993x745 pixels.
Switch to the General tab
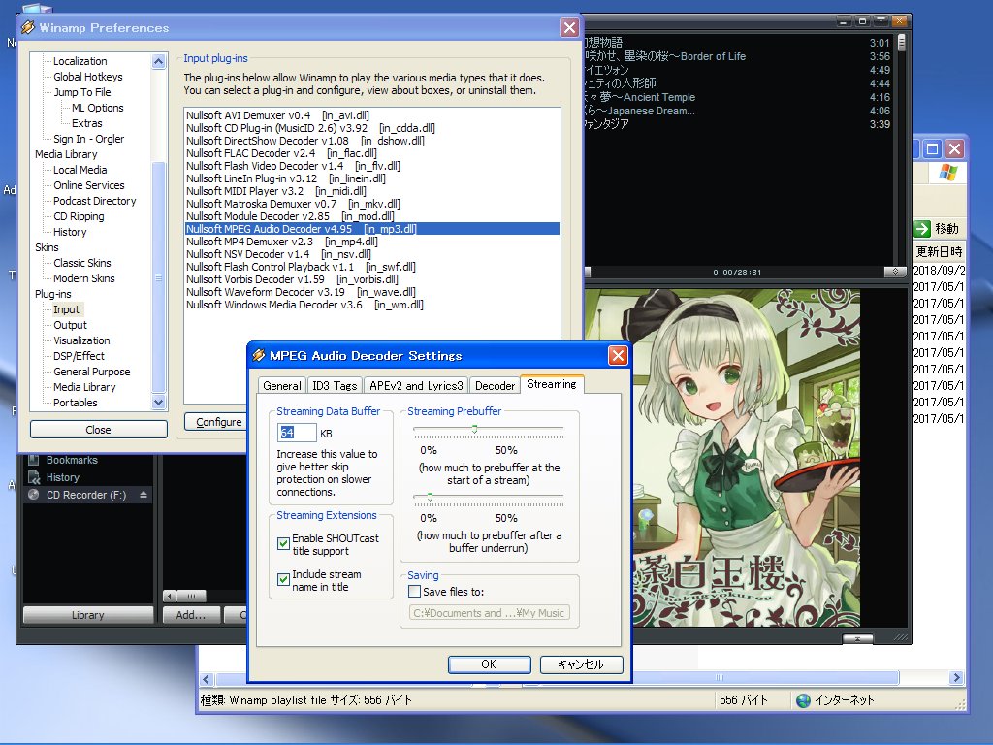282,386
